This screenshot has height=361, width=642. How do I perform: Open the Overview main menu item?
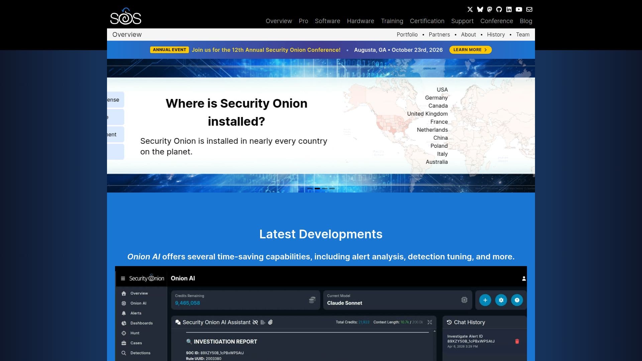pyautogui.click(x=279, y=21)
